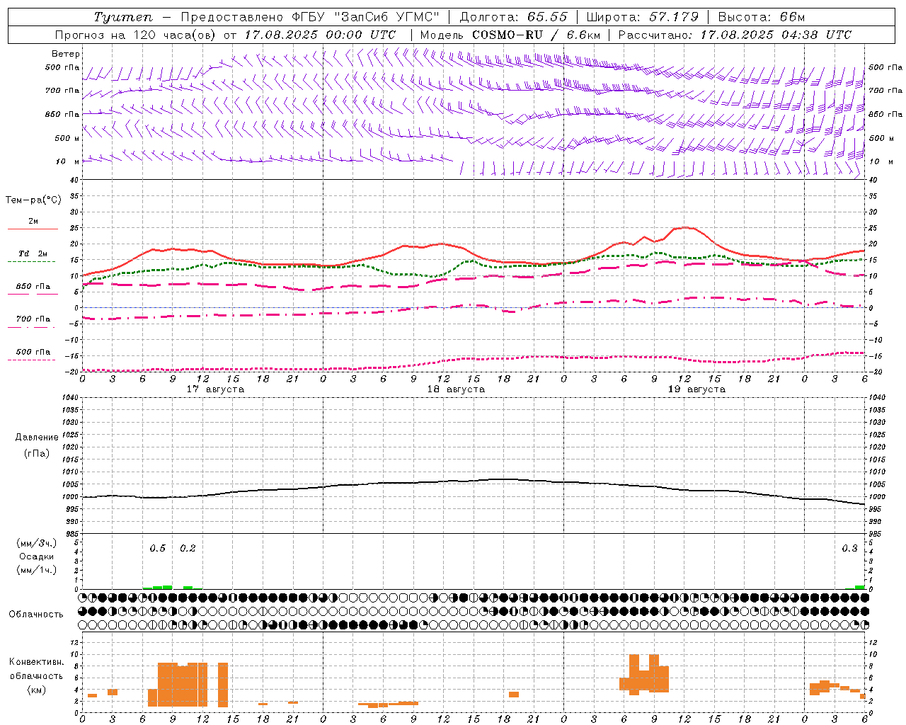The height and width of the screenshot is (725, 906).
Task: Click the Долгота: 65.55 value
Action: pyautogui.click(x=513, y=17)
